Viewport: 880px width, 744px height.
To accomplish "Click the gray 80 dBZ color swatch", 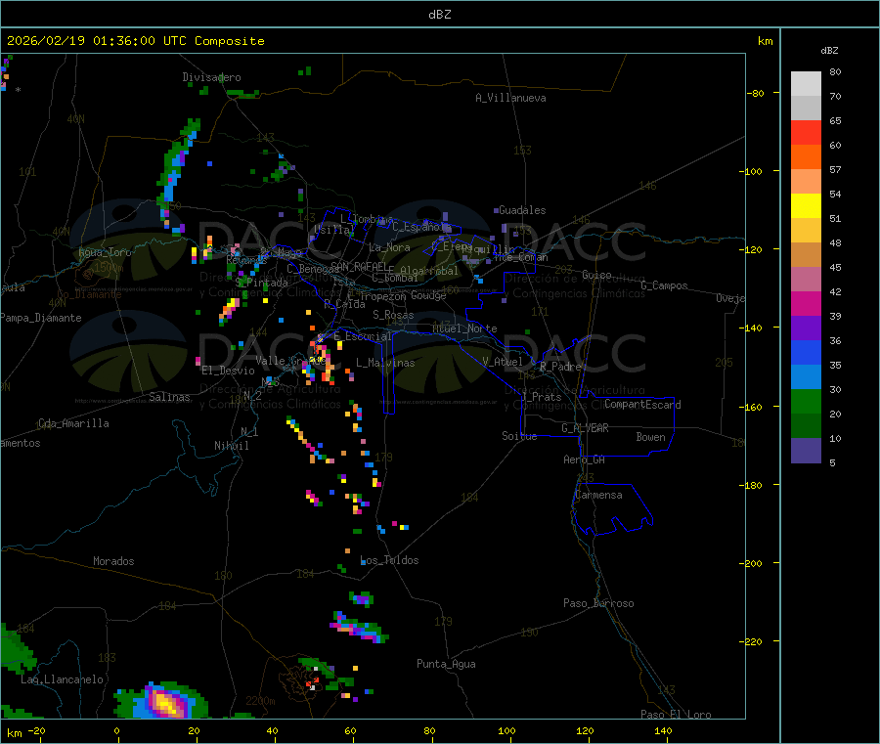I will 806,84.
